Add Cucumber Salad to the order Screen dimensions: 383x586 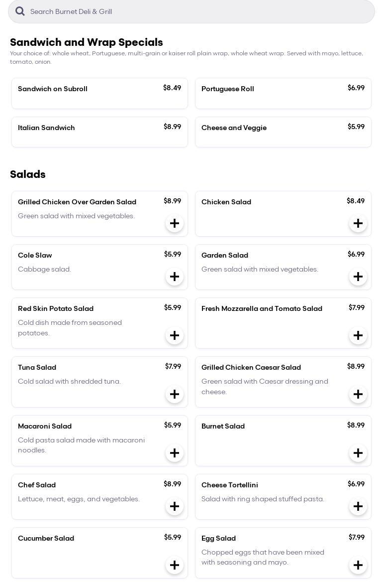(x=175, y=565)
